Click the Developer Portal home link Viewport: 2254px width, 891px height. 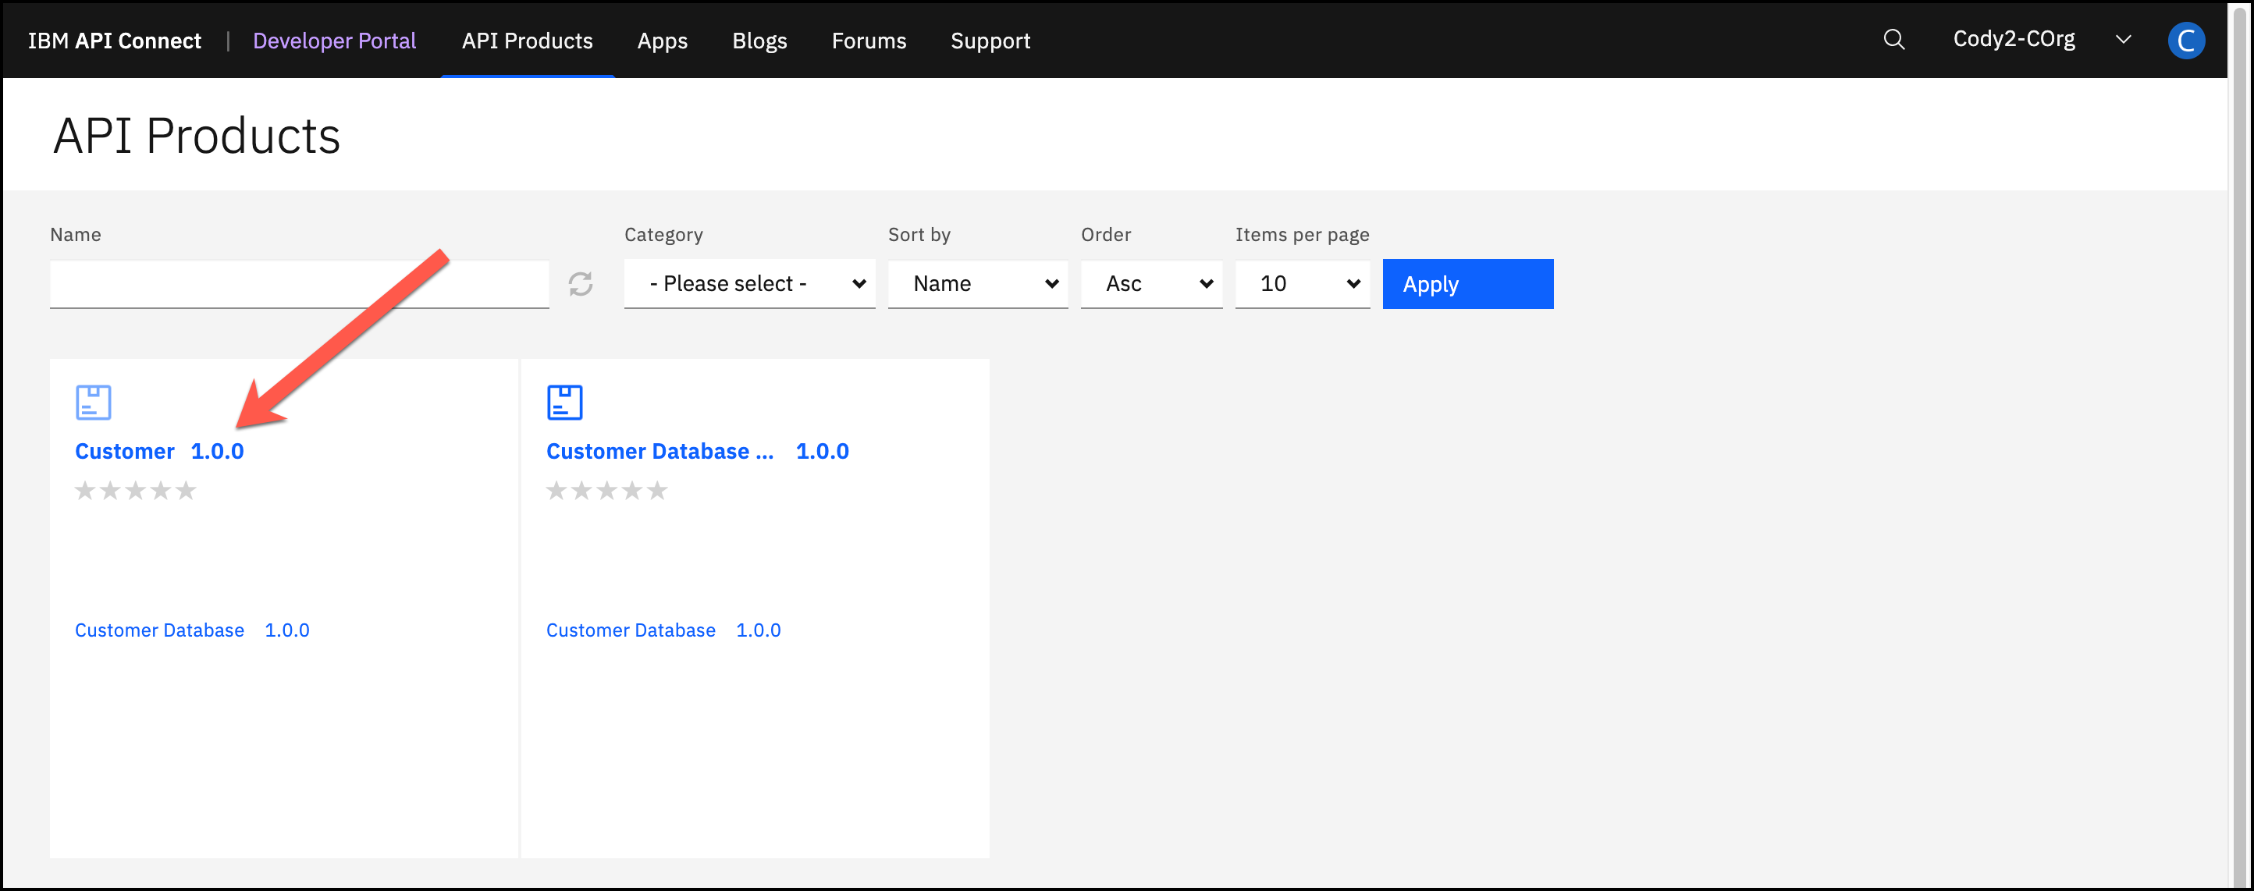pos(334,41)
